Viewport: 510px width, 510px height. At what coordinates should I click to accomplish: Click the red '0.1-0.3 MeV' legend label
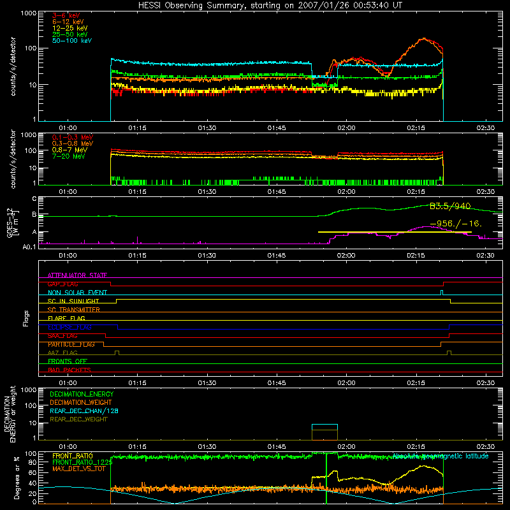click(x=73, y=137)
